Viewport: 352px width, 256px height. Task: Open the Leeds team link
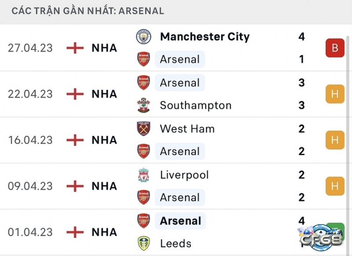click(176, 243)
